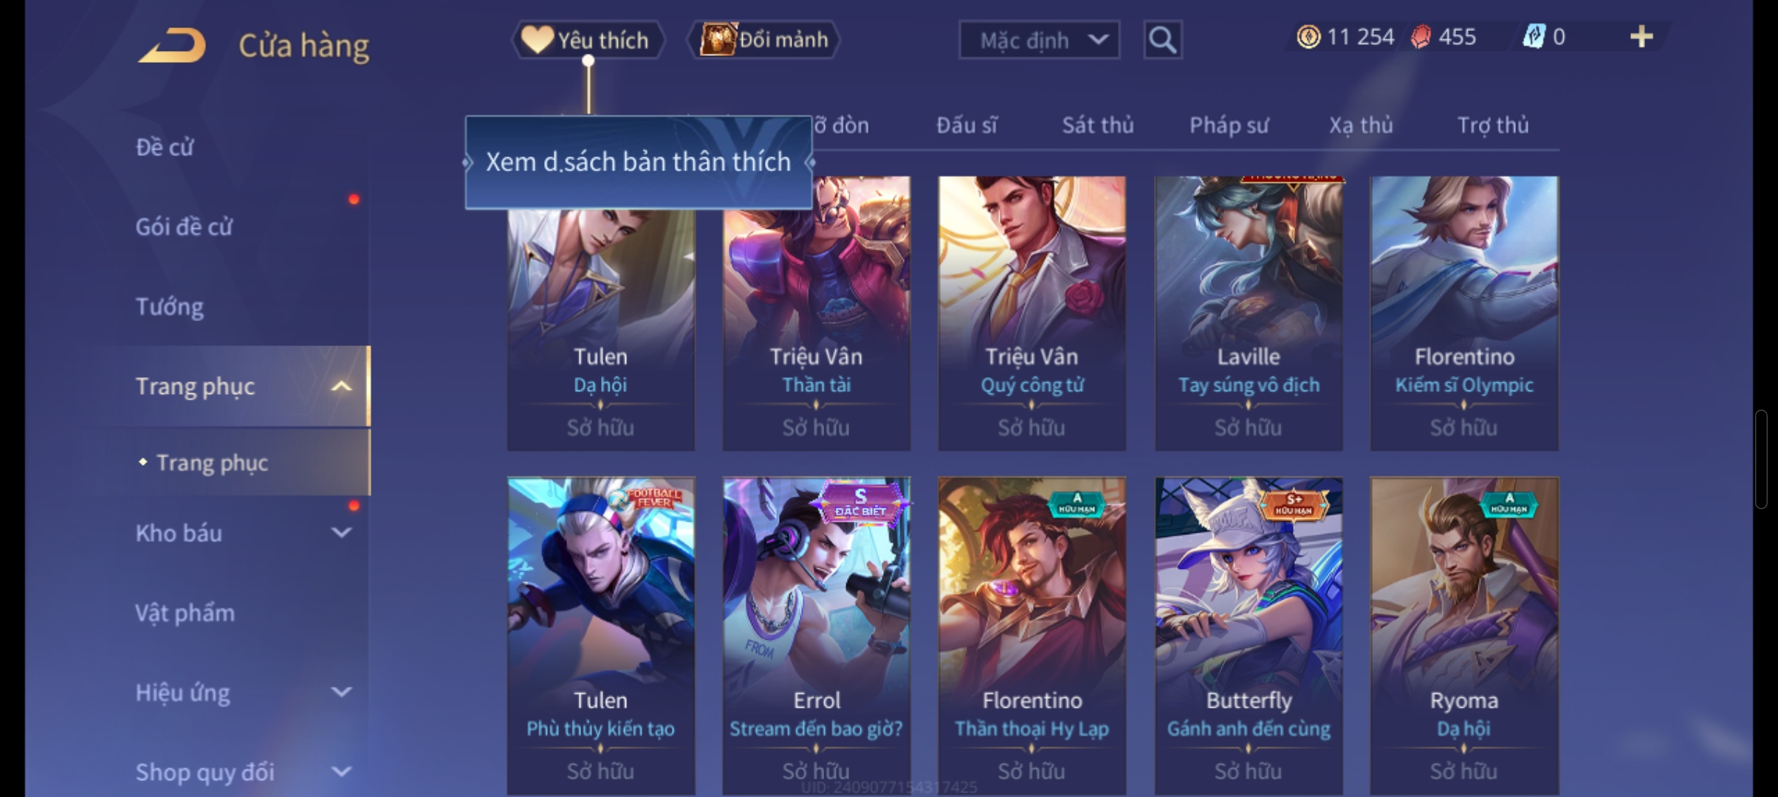The image size is (1778, 797).
Task: Open the Mặc định sort dropdown
Action: (x=1039, y=40)
